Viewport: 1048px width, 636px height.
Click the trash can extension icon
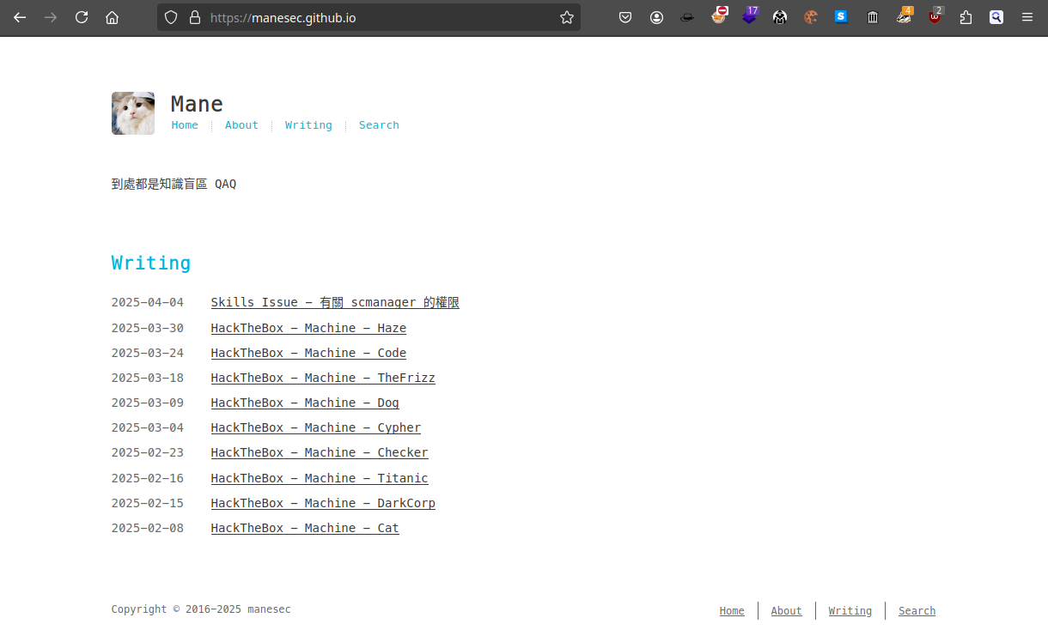(x=873, y=17)
